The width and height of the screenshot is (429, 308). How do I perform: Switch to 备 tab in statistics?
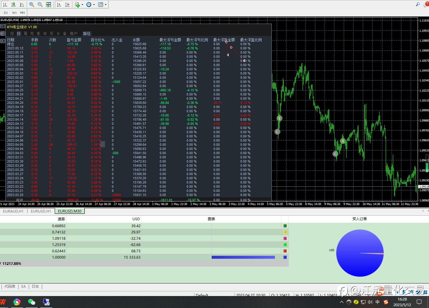(65, 34)
